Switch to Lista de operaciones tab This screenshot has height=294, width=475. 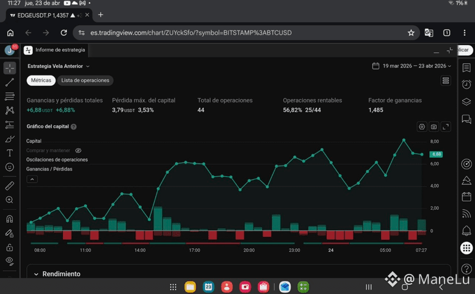pyautogui.click(x=85, y=80)
